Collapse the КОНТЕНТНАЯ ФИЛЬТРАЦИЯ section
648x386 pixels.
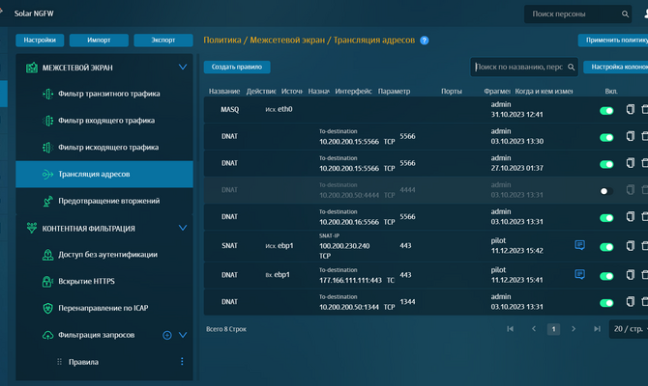click(x=183, y=229)
